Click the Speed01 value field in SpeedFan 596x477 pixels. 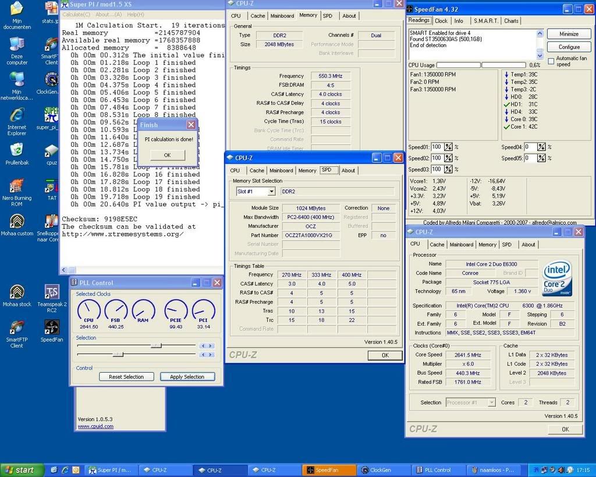[x=437, y=147]
